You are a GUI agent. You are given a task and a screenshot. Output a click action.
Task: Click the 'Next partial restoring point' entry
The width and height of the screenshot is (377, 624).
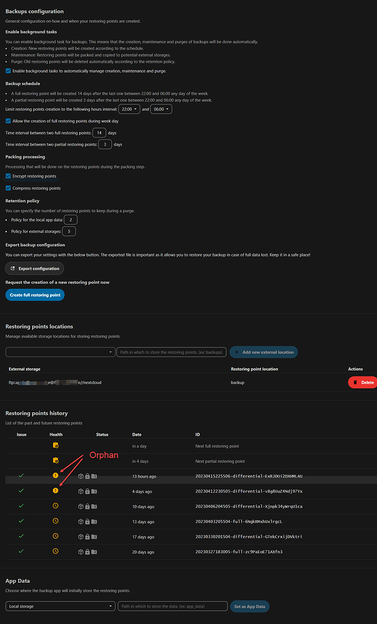(219, 461)
